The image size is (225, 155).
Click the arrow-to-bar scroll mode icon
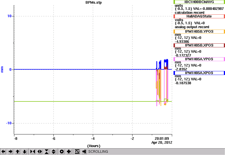[84, 152]
